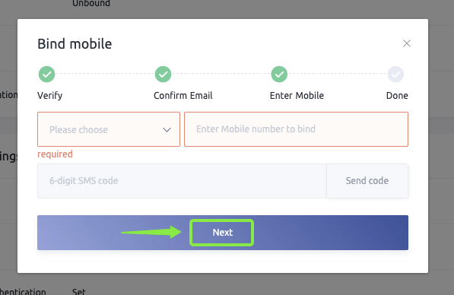Click the Confirm Email step checkmark icon
The height and width of the screenshot is (295, 454).
point(163,75)
